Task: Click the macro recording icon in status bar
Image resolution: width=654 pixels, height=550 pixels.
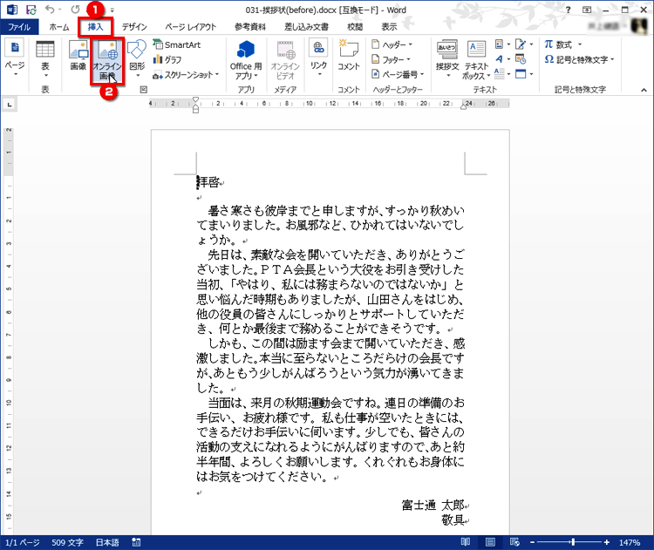Action: pos(136,542)
